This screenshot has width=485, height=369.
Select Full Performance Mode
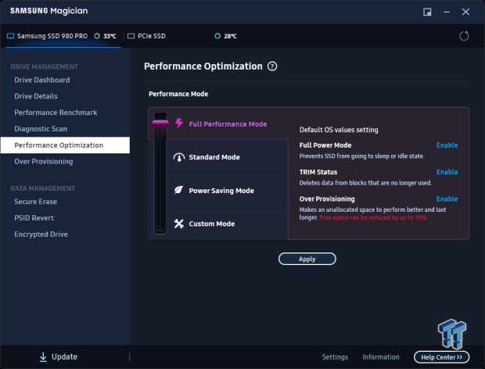pos(228,124)
